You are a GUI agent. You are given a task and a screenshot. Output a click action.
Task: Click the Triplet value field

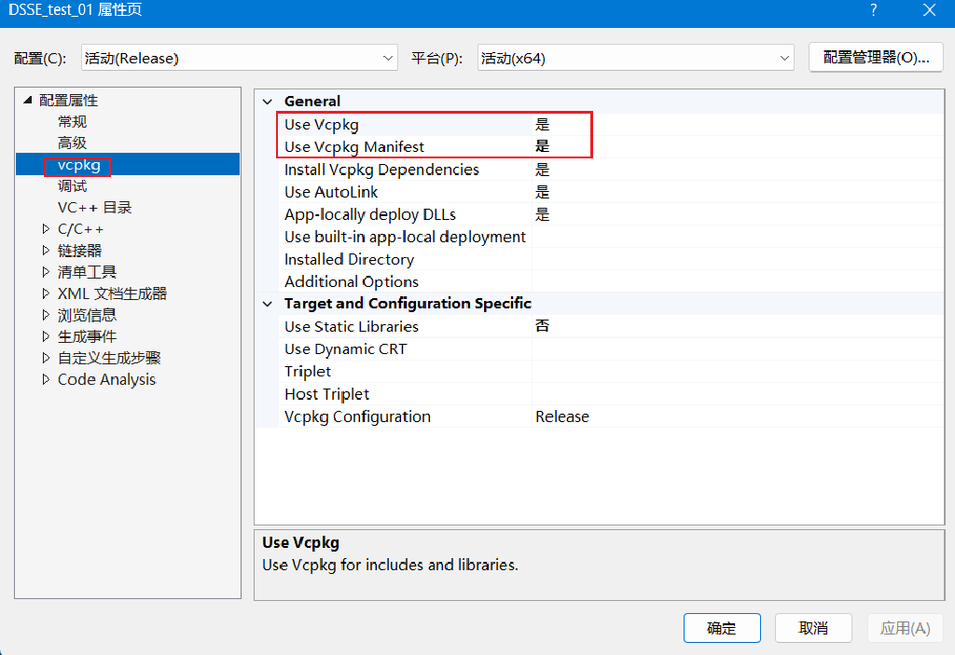pyautogui.click(x=737, y=372)
